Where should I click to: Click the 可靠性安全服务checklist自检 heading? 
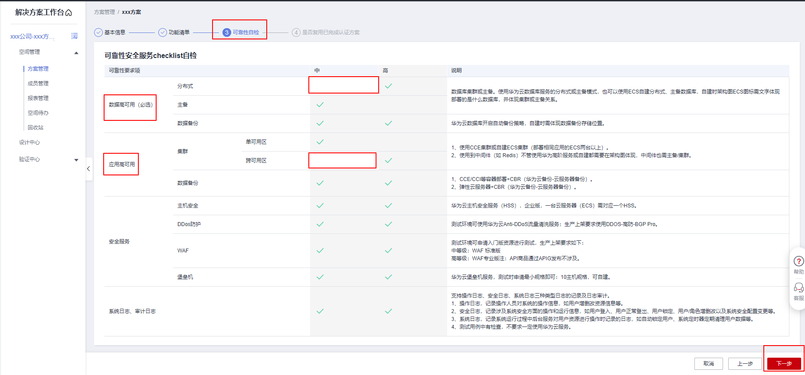(x=151, y=55)
